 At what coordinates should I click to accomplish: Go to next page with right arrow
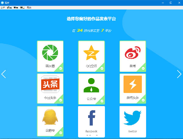179,74
